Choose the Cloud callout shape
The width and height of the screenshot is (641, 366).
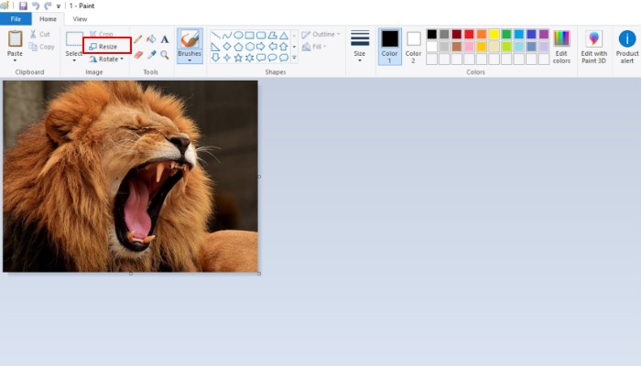pyautogui.click(x=284, y=58)
